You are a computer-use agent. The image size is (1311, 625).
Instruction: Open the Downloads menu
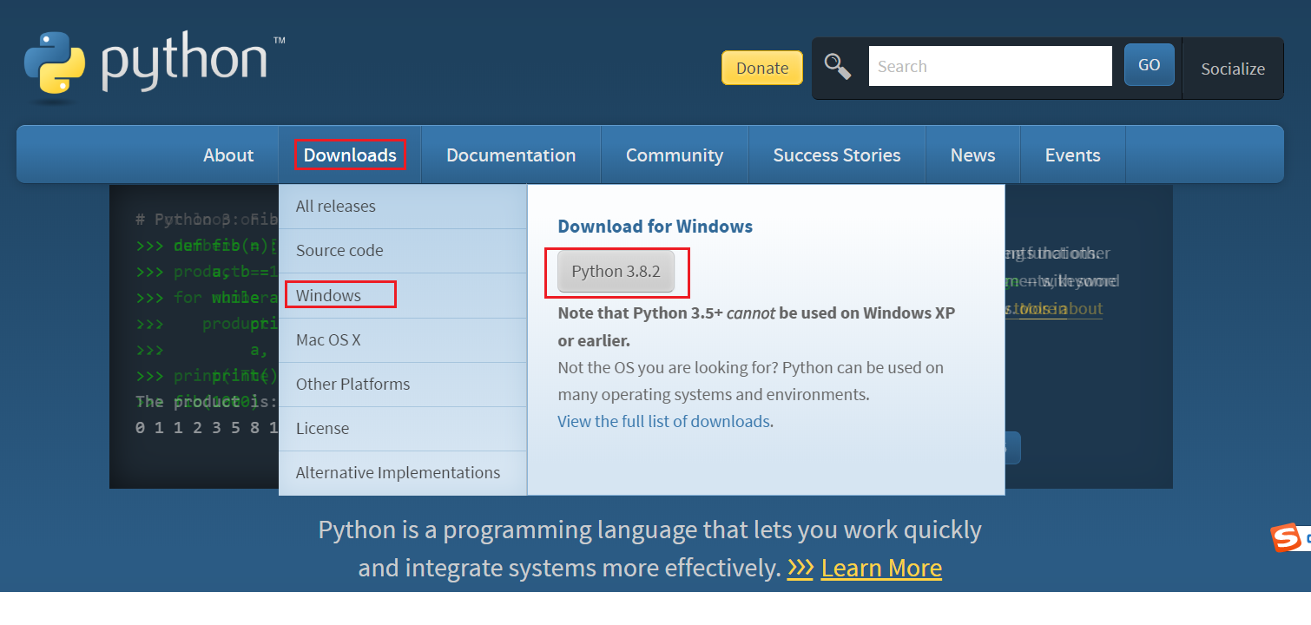(350, 155)
